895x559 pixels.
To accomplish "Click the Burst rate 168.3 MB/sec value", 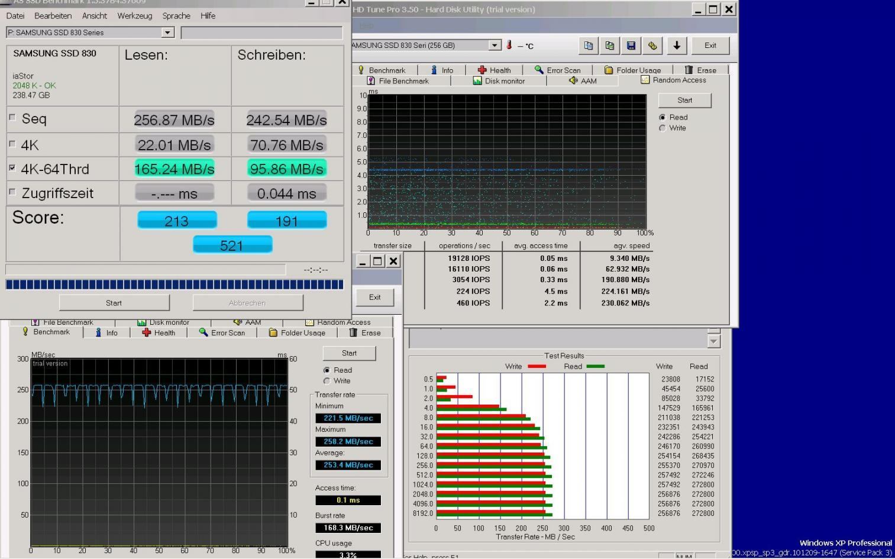I will point(348,528).
